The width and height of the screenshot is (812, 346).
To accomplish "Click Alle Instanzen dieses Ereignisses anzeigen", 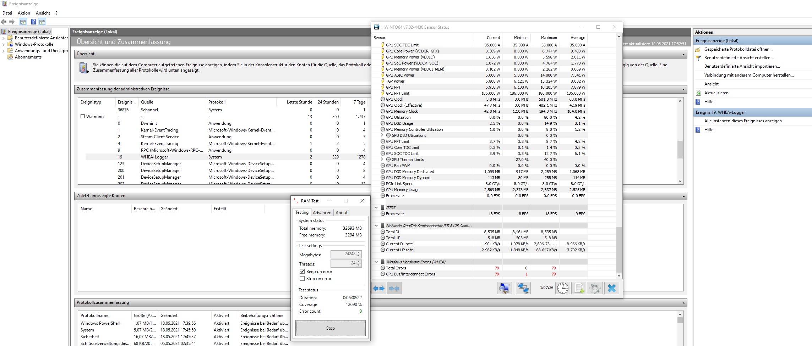I will (743, 121).
